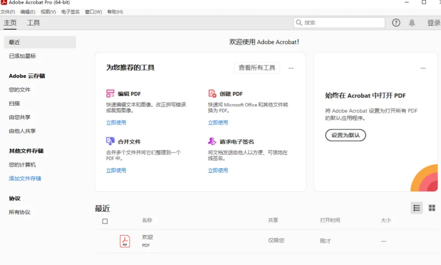The width and height of the screenshot is (441, 265).
Task: Click 立即使用 under 请求电子签名
Action: click(218, 170)
